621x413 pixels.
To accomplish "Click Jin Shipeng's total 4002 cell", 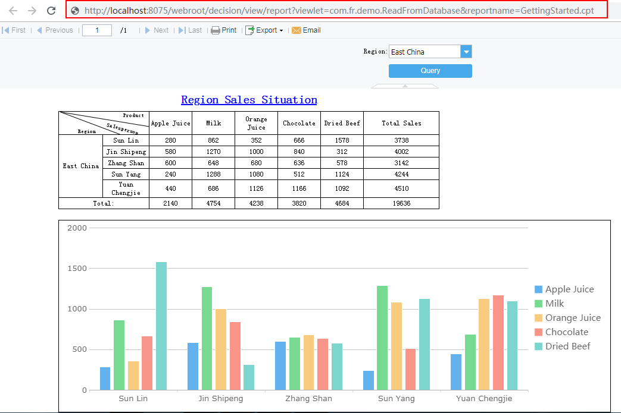I will coord(401,152).
